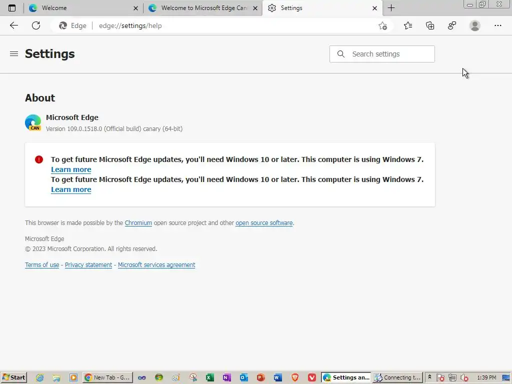Launch Outlook from the taskbar
The image size is (512, 384).
point(244,378)
